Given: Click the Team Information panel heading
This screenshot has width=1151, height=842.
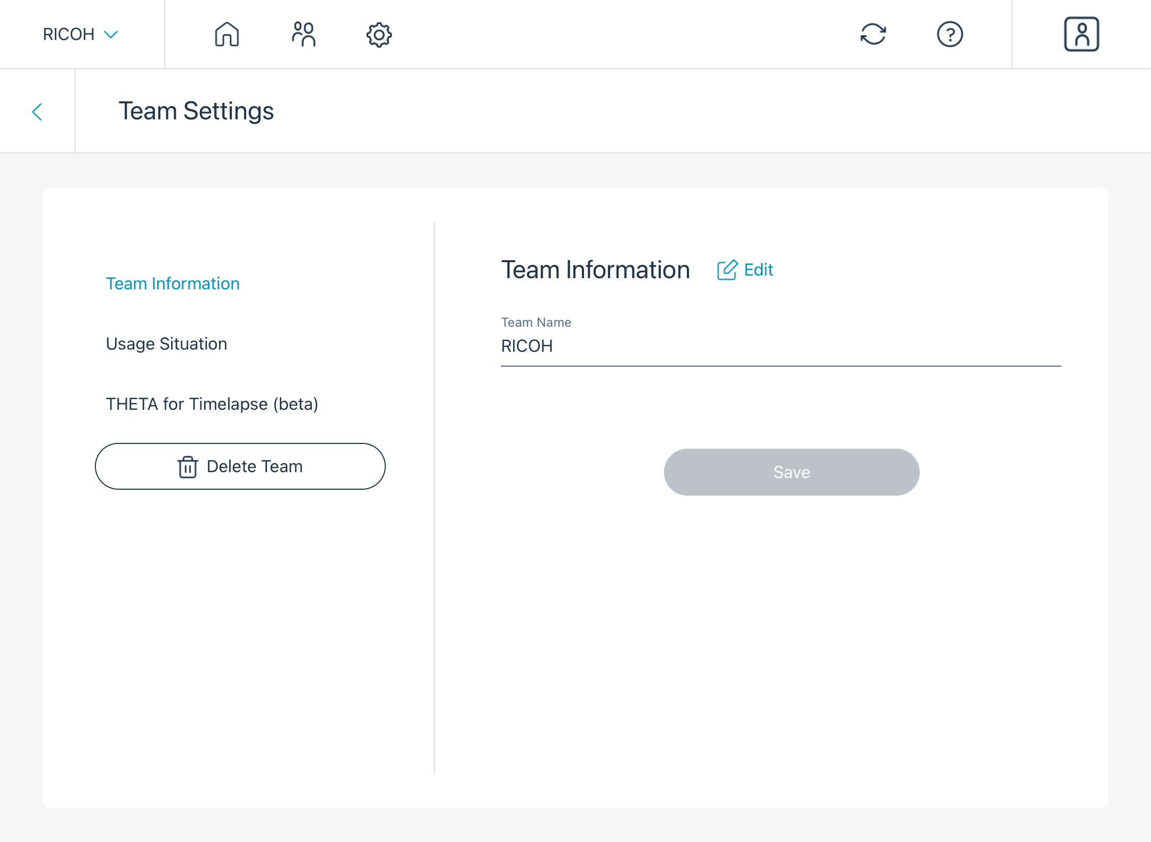Looking at the screenshot, I should tap(595, 270).
